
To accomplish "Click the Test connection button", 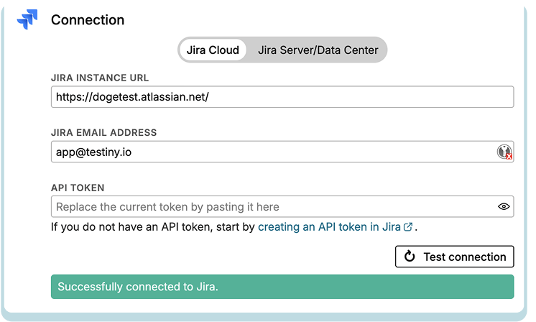I will [454, 257].
